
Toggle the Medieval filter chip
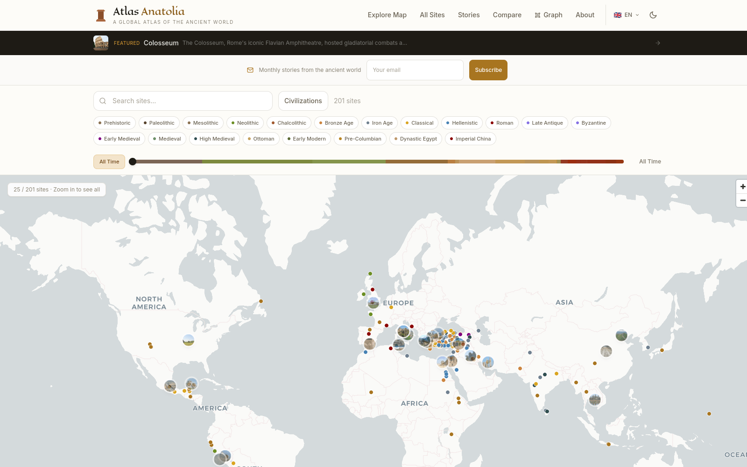[x=167, y=139]
